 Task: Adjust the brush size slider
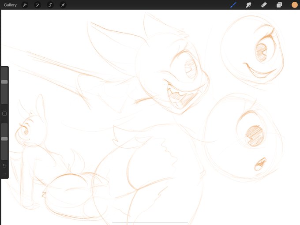pyautogui.click(x=4, y=86)
